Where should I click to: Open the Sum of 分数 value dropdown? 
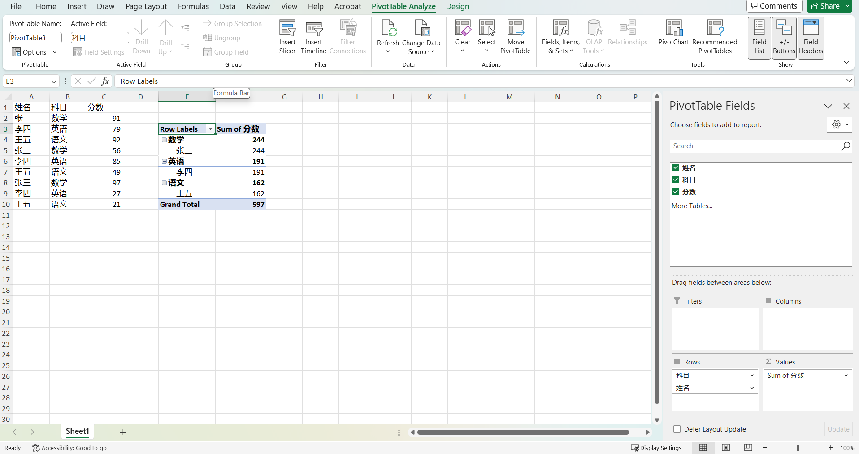coord(846,375)
